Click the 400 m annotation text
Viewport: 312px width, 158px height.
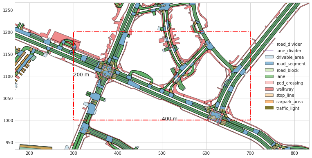[x=170, y=119]
